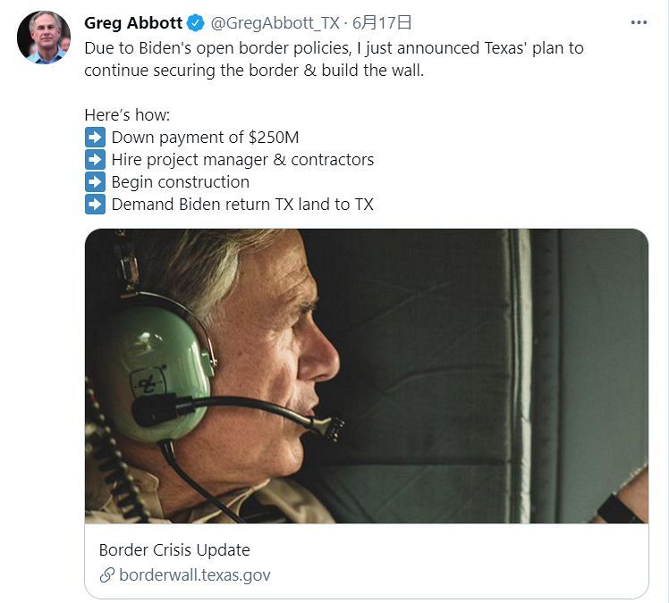Click arrow emoji beside Begin construction
669x603 pixels.
pos(95,182)
